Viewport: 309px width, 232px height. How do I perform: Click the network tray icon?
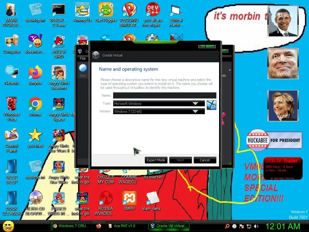[249, 226]
